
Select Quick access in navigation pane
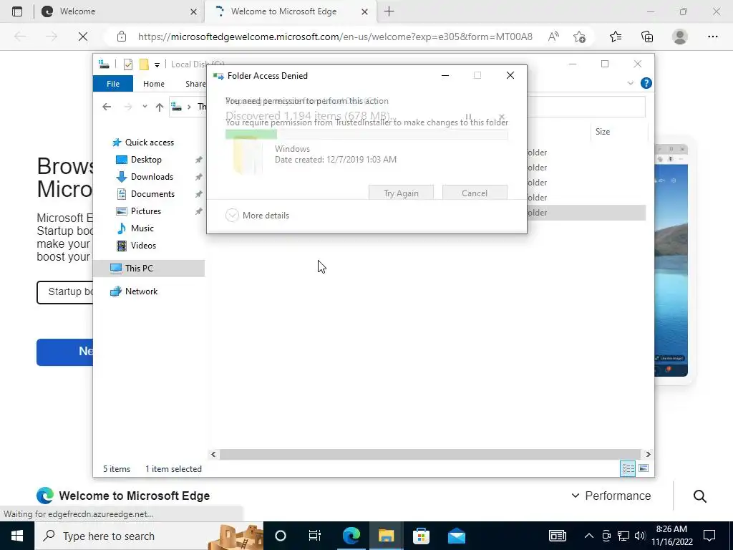click(x=149, y=143)
